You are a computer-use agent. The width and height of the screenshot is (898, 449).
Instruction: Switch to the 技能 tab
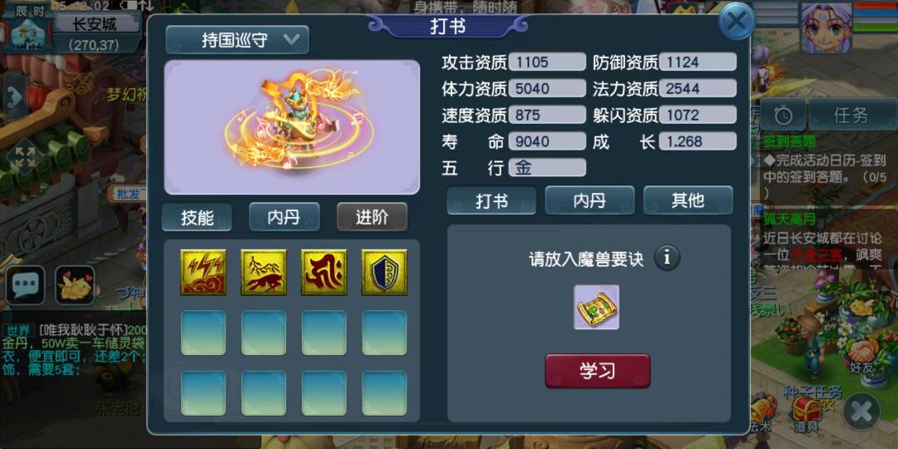(197, 217)
